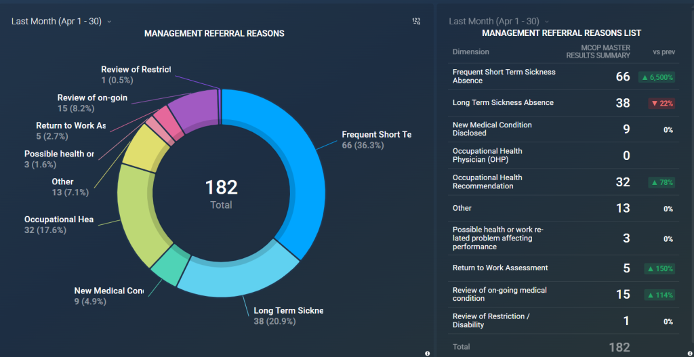Image resolution: width=694 pixels, height=357 pixels.
Task: Click the '13 (7.1%)' chart value
Action: click(x=70, y=192)
